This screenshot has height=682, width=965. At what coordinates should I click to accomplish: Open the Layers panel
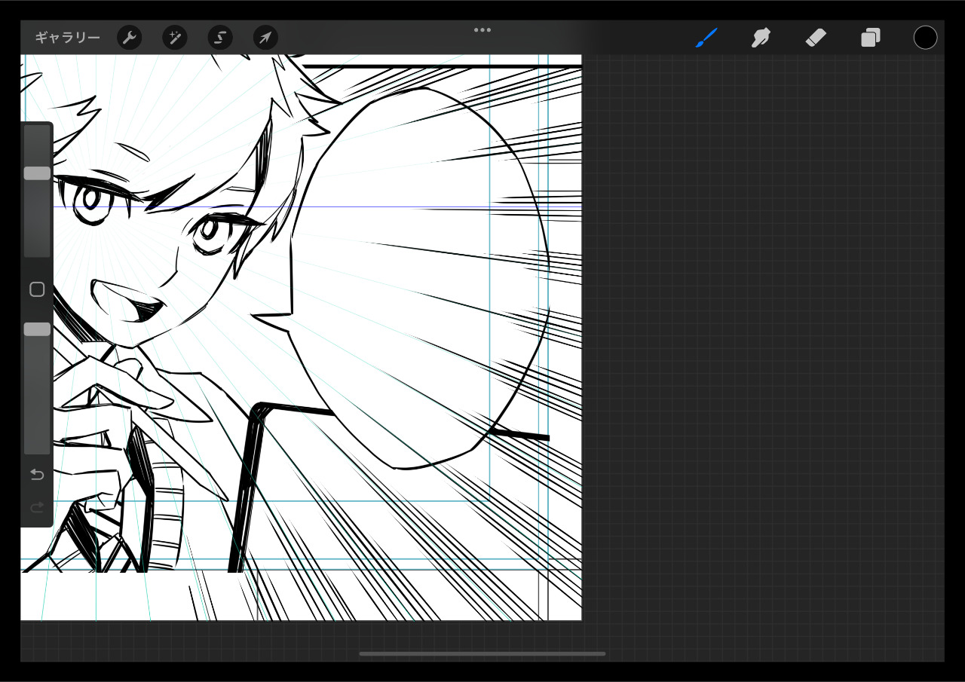tap(871, 38)
